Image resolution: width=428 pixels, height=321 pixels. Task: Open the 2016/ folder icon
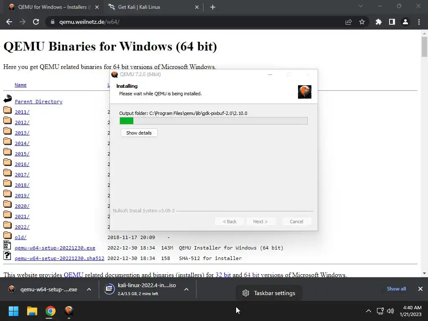pyautogui.click(x=8, y=163)
